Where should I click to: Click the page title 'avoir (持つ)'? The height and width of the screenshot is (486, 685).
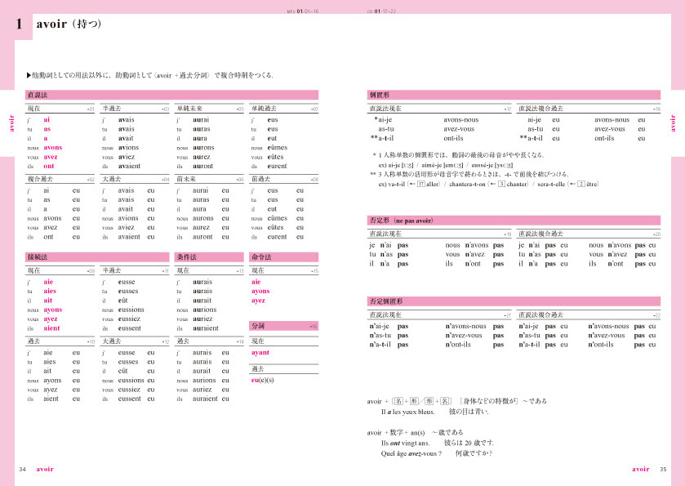pyautogui.click(x=69, y=24)
